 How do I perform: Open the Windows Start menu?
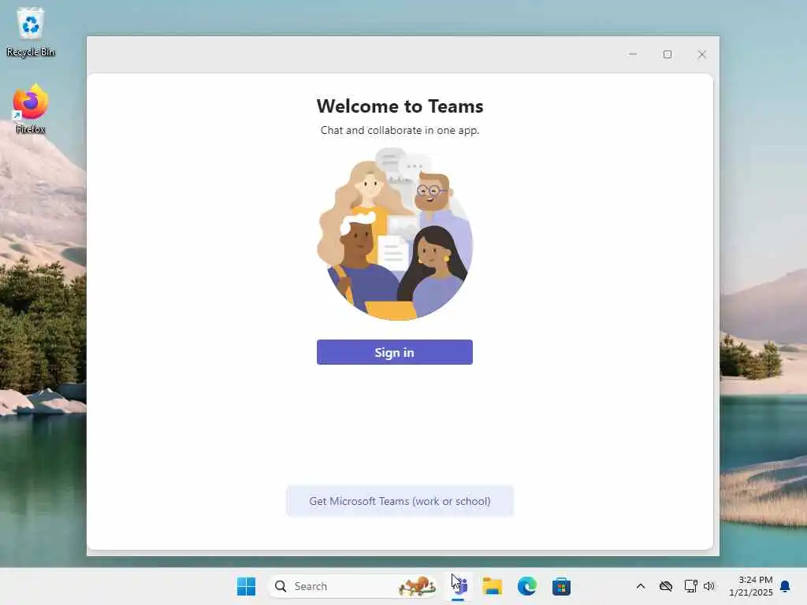pyautogui.click(x=246, y=586)
